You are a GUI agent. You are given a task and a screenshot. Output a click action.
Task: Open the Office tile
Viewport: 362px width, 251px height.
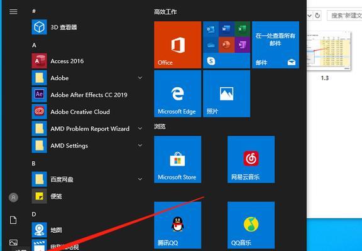(x=177, y=45)
